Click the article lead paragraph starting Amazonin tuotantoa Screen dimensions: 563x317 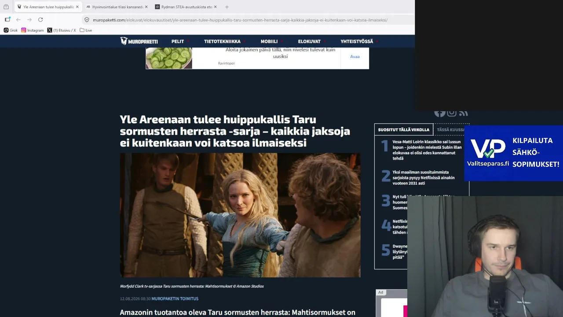click(238, 313)
